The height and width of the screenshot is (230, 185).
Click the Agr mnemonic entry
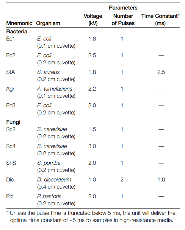click(10, 89)
